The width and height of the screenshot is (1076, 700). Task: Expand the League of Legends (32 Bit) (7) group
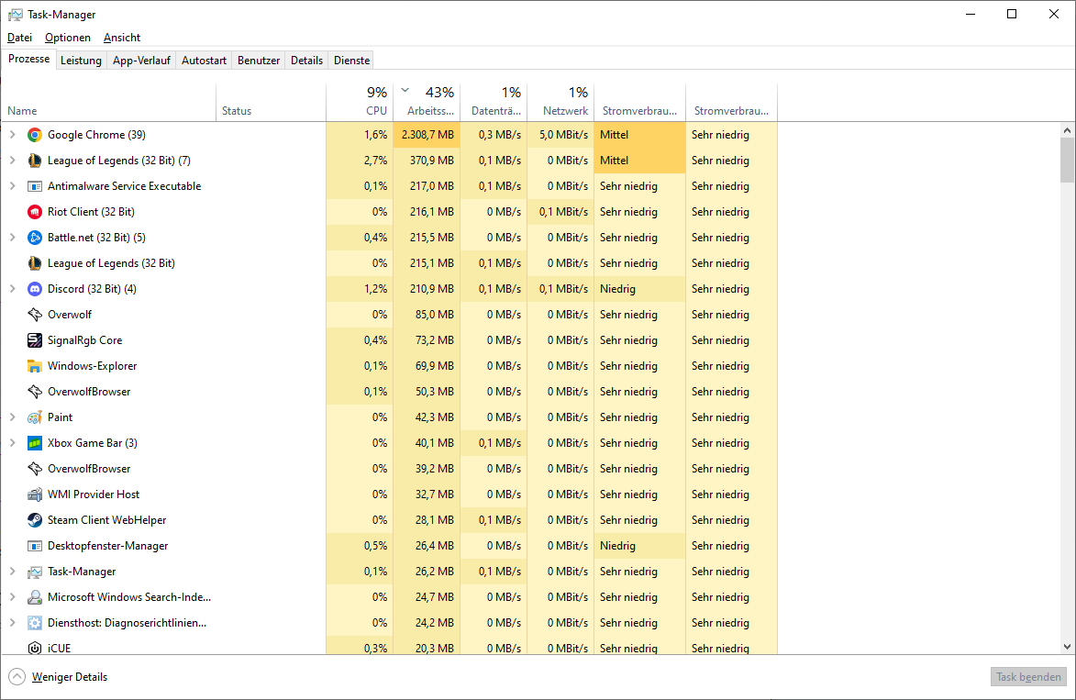click(12, 161)
